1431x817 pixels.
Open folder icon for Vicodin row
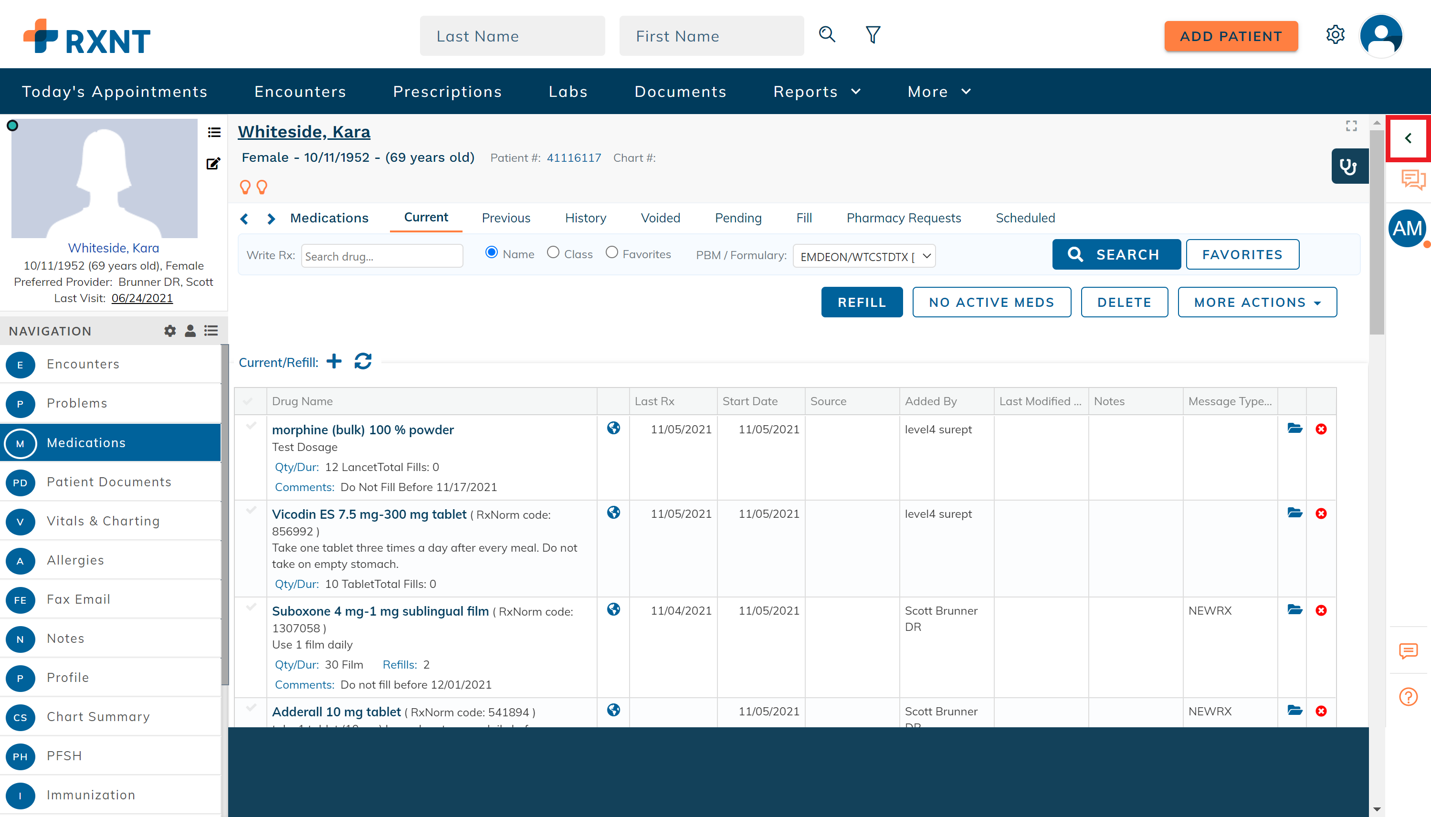[1294, 513]
